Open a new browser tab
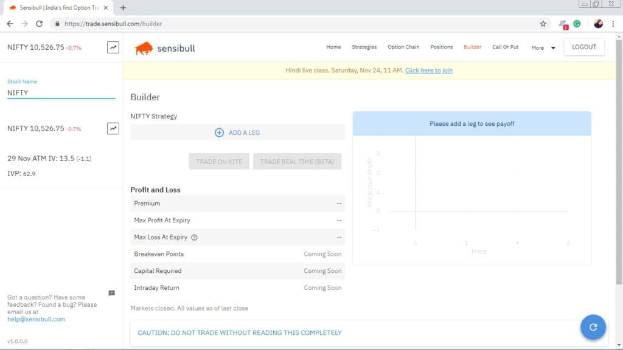The height and width of the screenshot is (350, 623). pyautogui.click(x=123, y=7)
